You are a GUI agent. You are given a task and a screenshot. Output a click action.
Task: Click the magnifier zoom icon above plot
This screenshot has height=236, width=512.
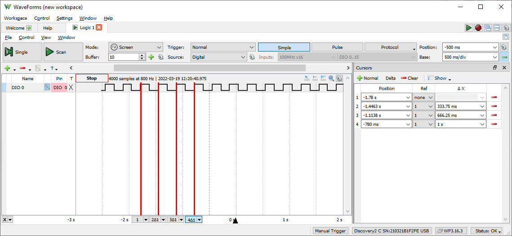coord(331,78)
